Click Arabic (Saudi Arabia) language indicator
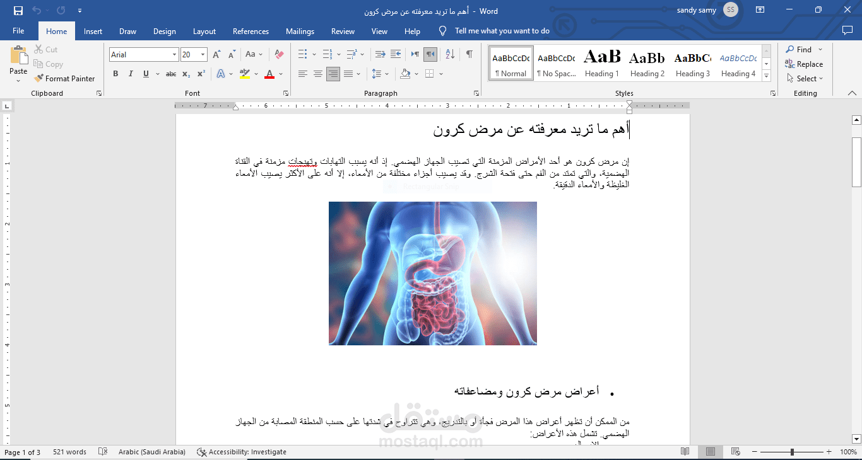Screen dimensions: 862x460 point(152,452)
